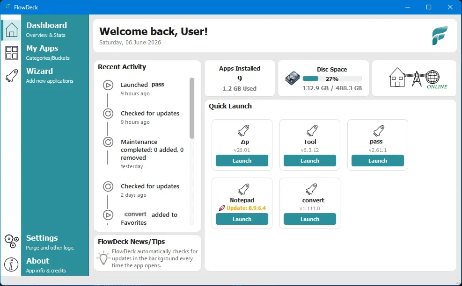Click the Apps Installed stats card
This screenshot has width=462, height=286.
[x=240, y=78]
